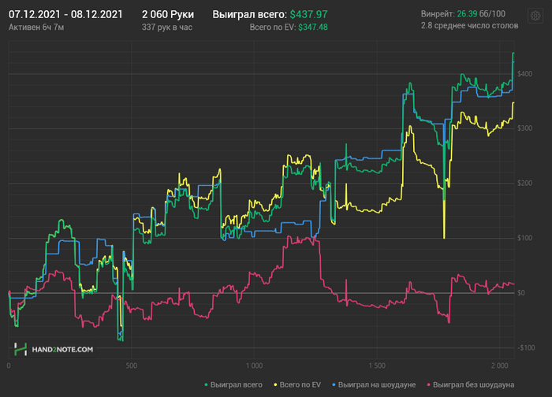Screen dimensions: 552x397
Task: Click the 'Активен 6ч 7м' text
Action: point(36,28)
